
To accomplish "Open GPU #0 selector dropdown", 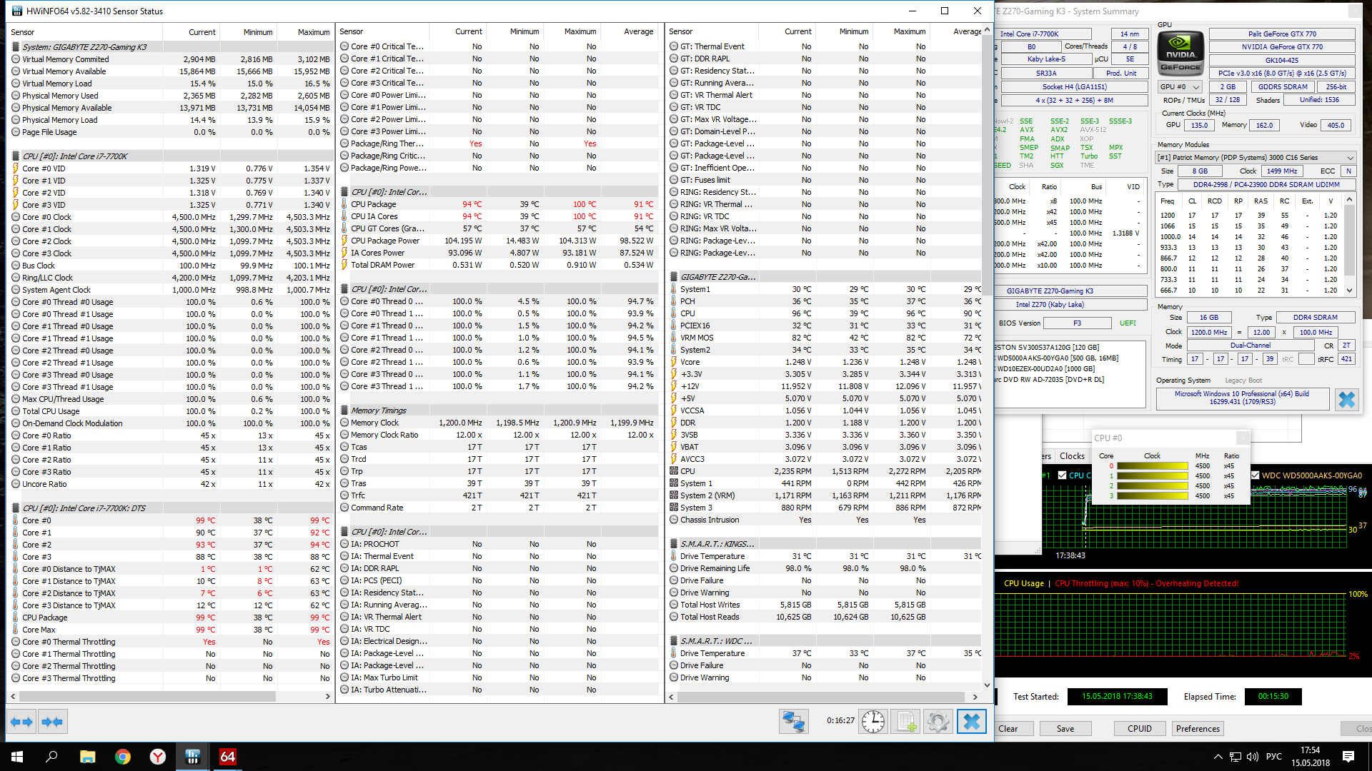I will (x=1180, y=86).
